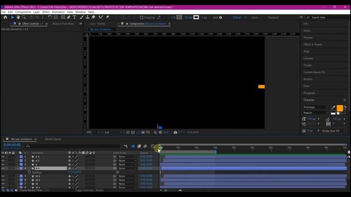Toggle visibility of layer 7 named M

3,184
